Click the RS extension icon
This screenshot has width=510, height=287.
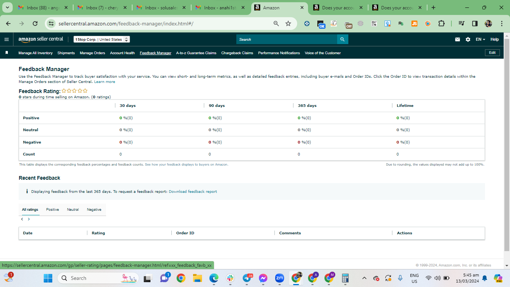[x=401, y=24]
